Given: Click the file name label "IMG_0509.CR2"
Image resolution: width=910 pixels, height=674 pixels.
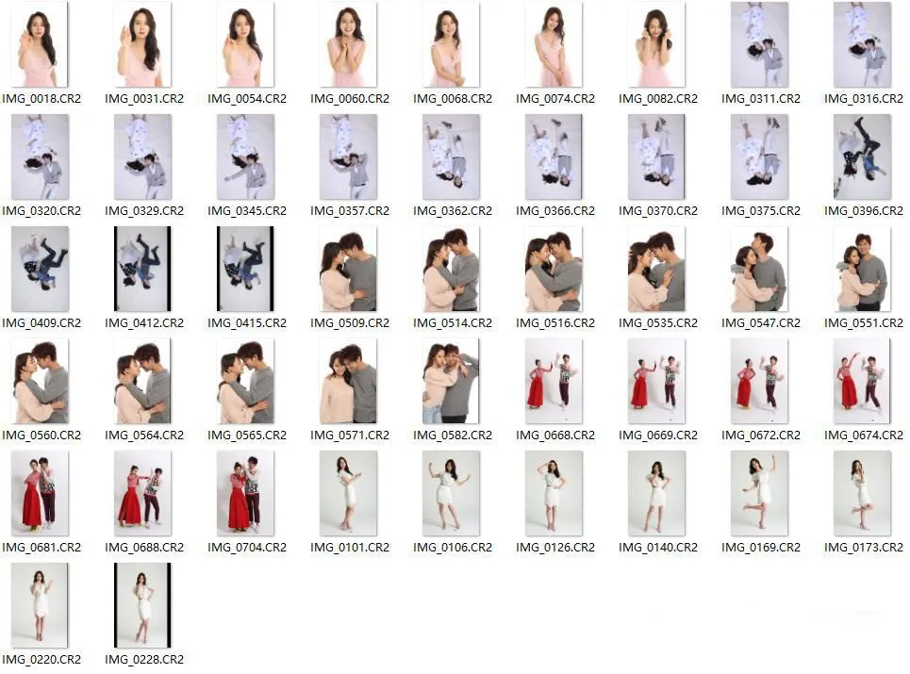Looking at the screenshot, I should (x=349, y=322).
